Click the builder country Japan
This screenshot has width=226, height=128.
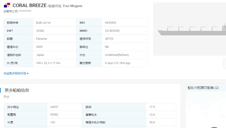(x=40, y=55)
